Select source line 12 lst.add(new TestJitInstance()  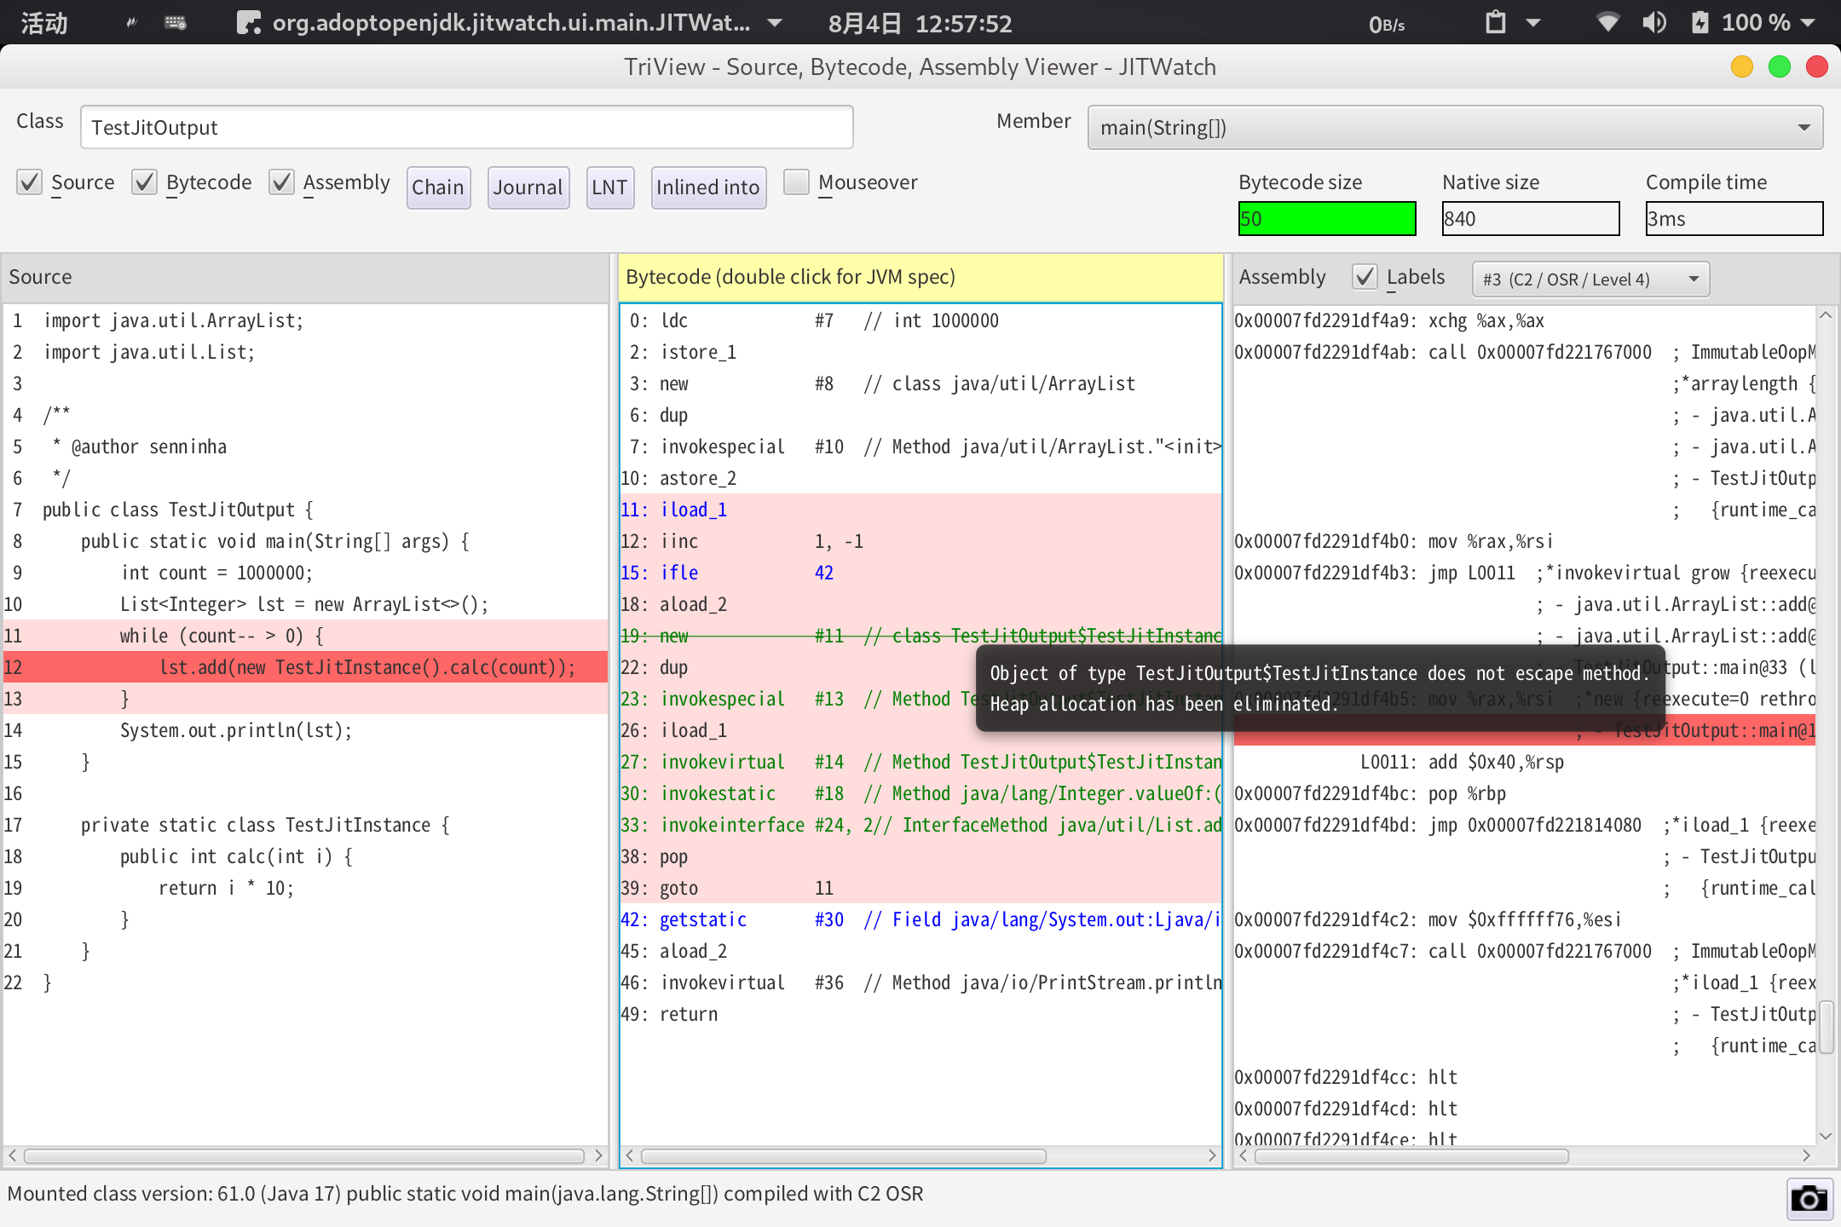305,667
